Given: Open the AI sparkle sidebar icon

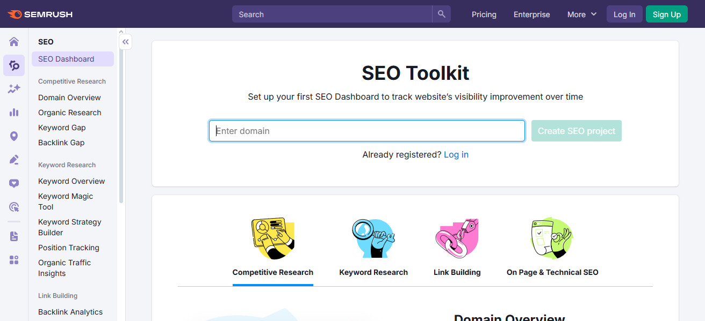Looking at the screenshot, I should coord(14,89).
